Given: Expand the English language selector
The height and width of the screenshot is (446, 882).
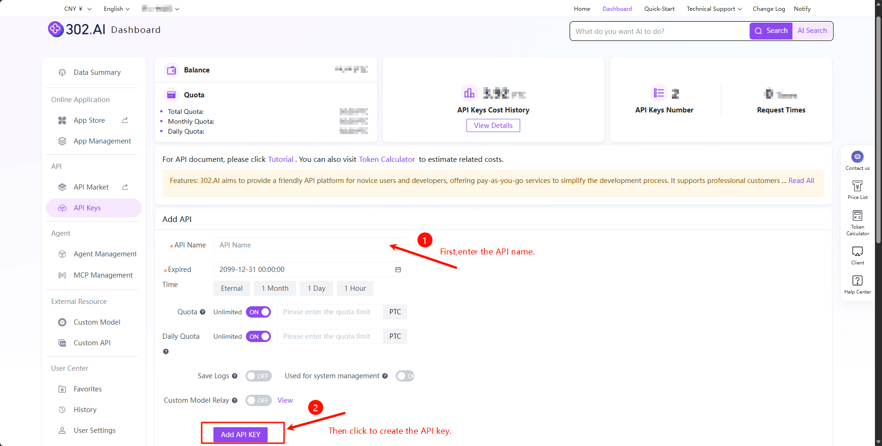Looking at the screenshot, I should 116,8.
